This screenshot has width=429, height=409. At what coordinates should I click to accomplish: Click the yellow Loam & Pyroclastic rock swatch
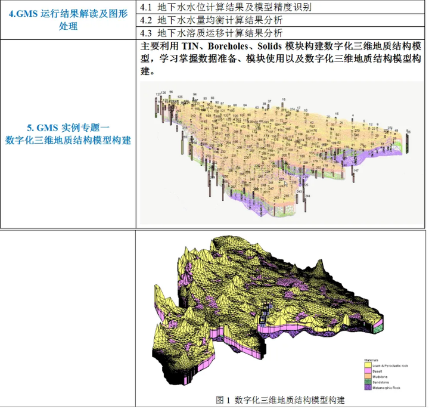point(368,365)
